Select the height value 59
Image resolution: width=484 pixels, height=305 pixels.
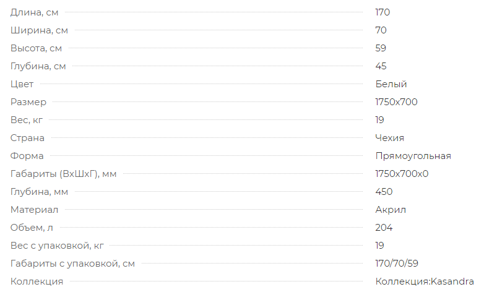[381, 48]
